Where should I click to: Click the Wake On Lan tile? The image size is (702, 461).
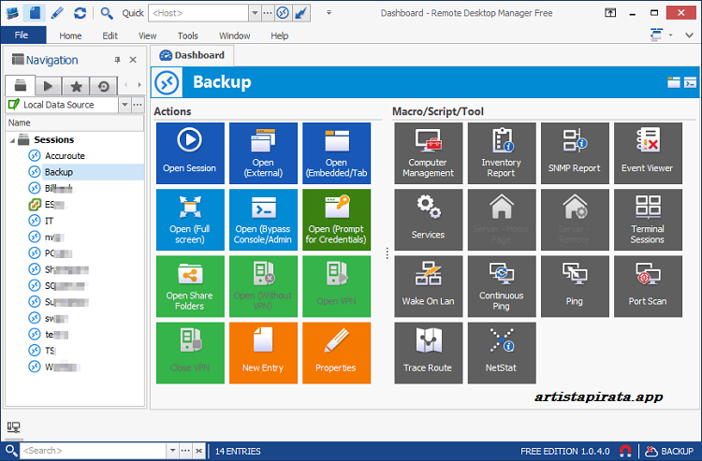(x=429, y=286)
